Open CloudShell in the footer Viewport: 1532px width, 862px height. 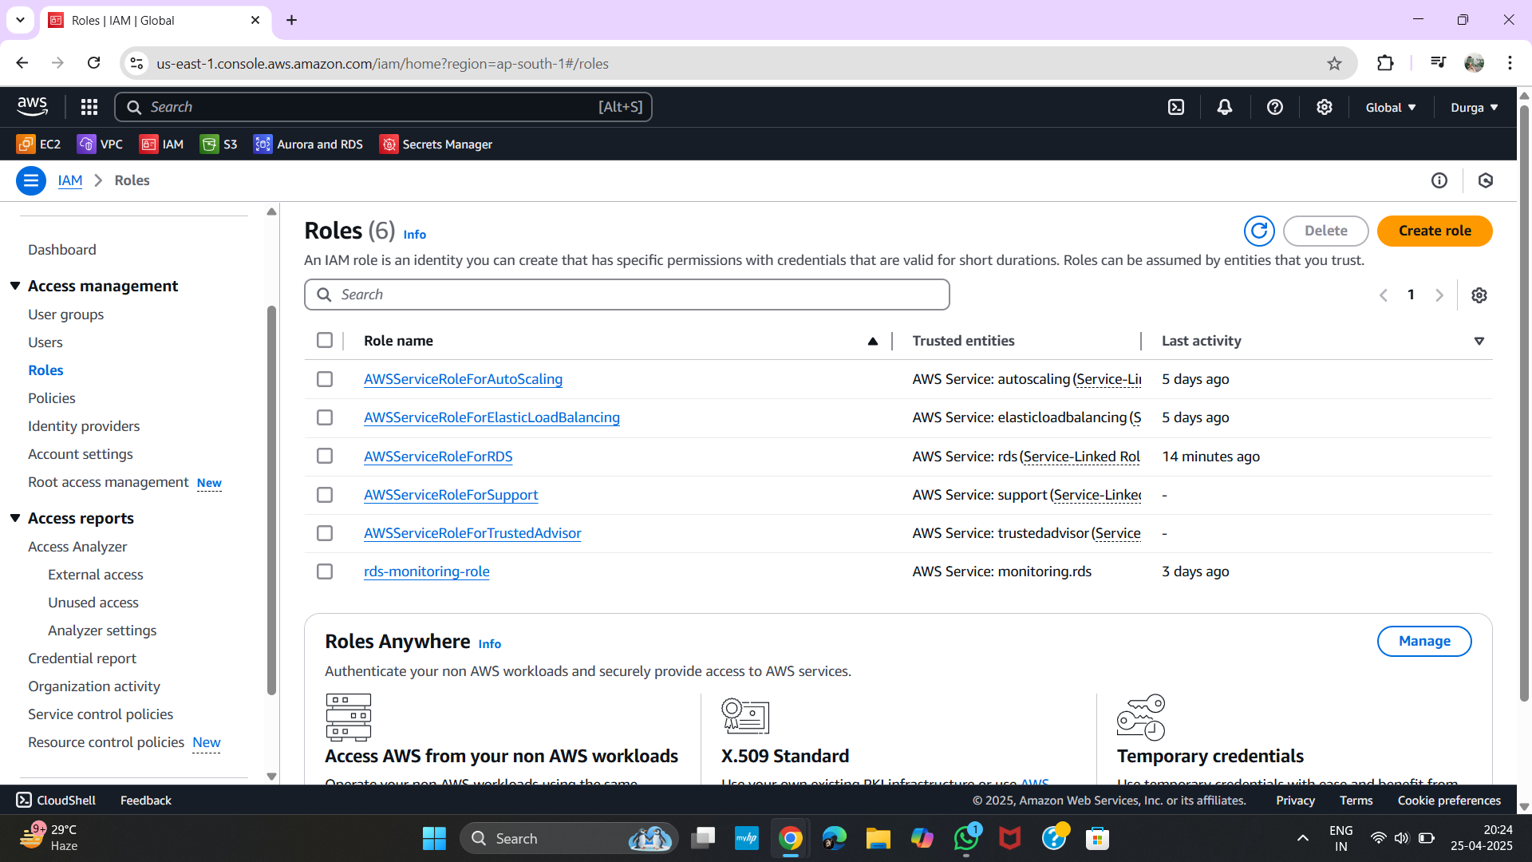56,800
